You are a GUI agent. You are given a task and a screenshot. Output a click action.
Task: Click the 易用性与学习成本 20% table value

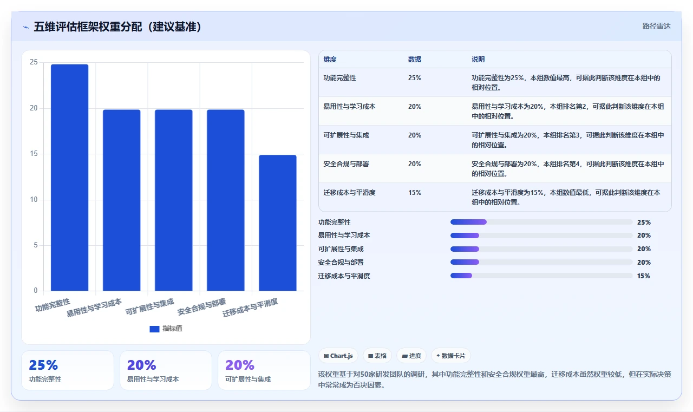click(415, 107)
